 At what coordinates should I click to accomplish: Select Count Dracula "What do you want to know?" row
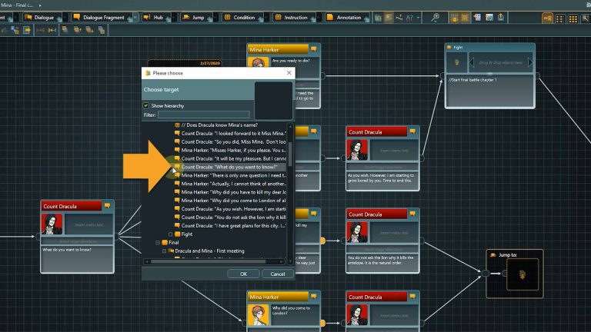point(230,167)
